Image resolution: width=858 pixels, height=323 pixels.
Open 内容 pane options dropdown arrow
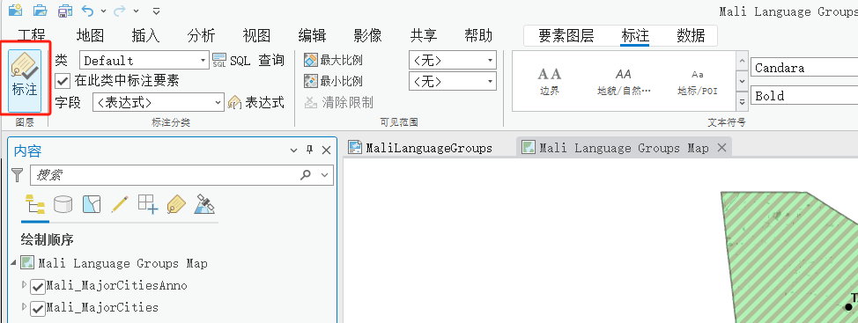point(294,150)
